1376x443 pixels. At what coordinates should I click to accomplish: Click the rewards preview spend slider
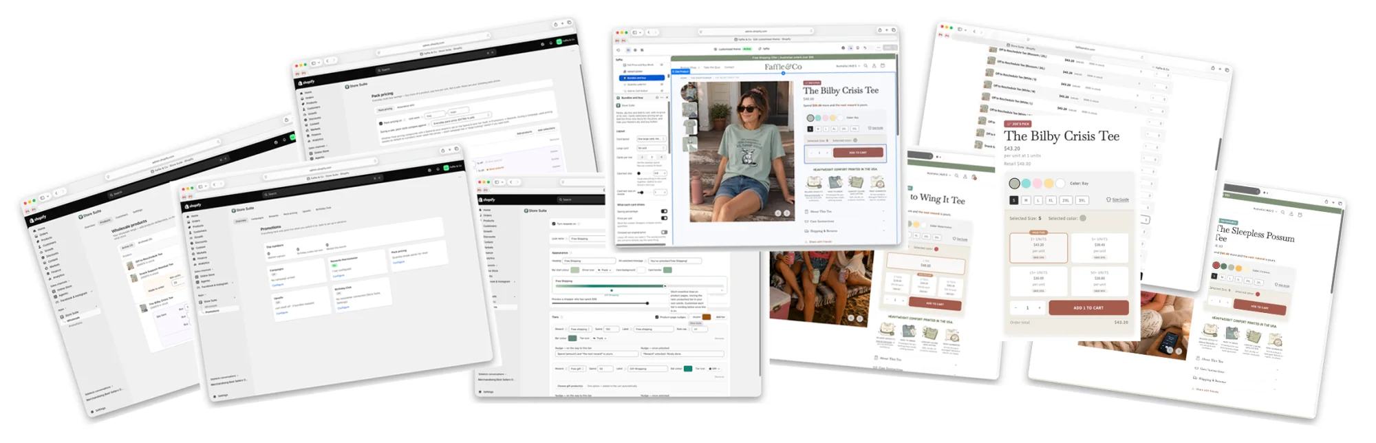(x=647, y=303)
